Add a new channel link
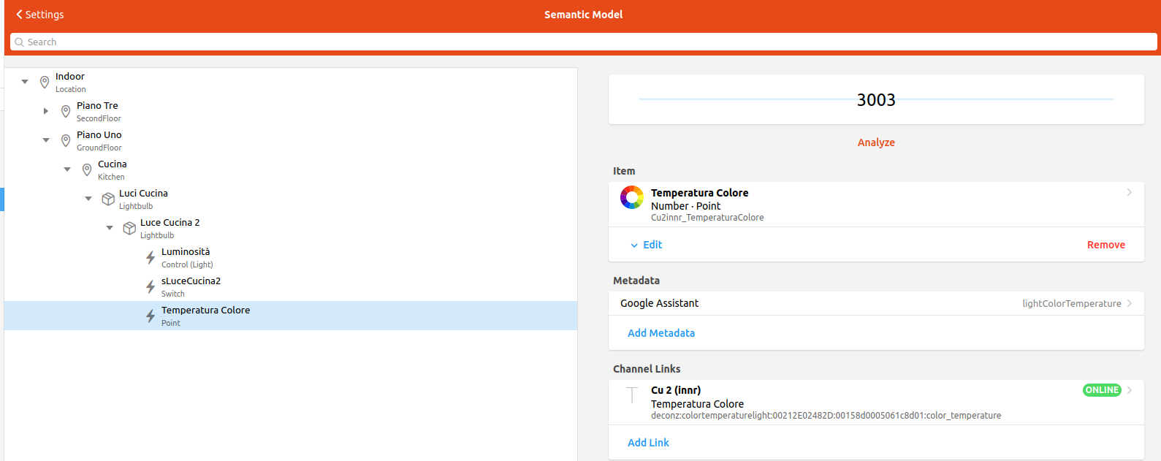Screen dimensions: 1161x461 648,443
